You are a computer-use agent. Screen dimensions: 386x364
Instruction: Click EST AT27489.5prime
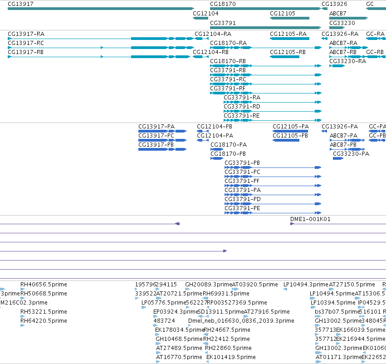[158, 353]
